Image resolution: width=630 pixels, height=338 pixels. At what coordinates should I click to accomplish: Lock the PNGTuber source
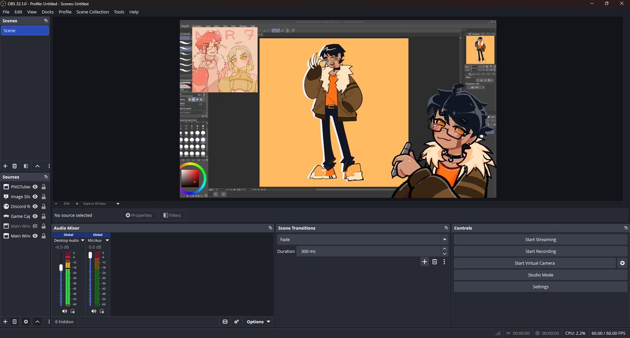(44, 187)
